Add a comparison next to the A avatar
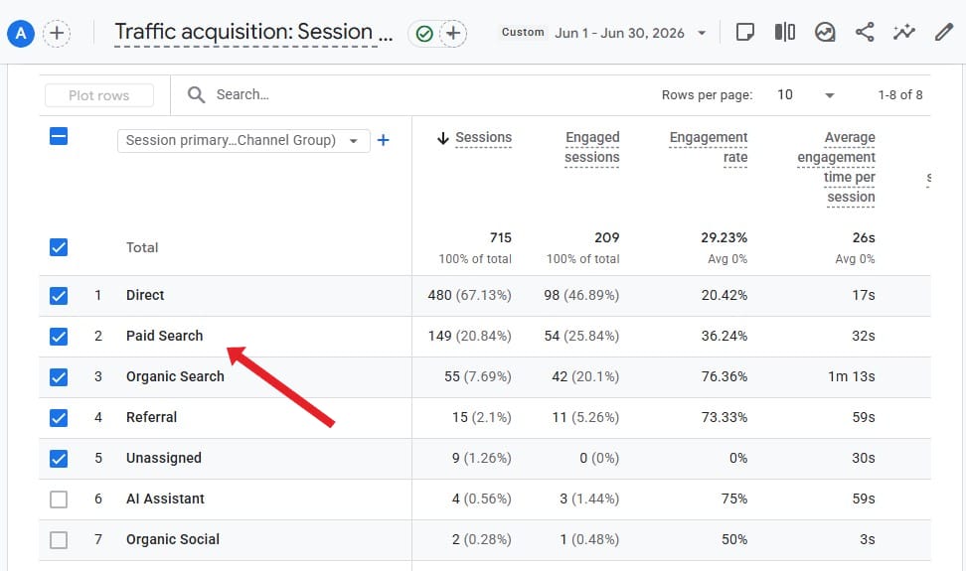This screenshot has width=966, height=571. (x=57, y=33)
